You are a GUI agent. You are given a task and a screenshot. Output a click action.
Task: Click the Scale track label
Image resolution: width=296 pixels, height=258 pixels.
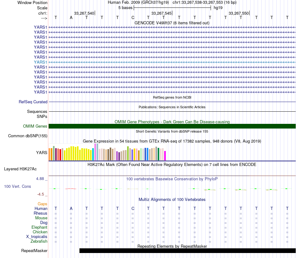coord(42,8)
